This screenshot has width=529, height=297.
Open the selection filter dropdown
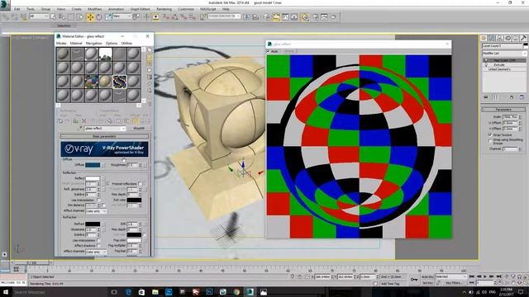tap(39, 16)
